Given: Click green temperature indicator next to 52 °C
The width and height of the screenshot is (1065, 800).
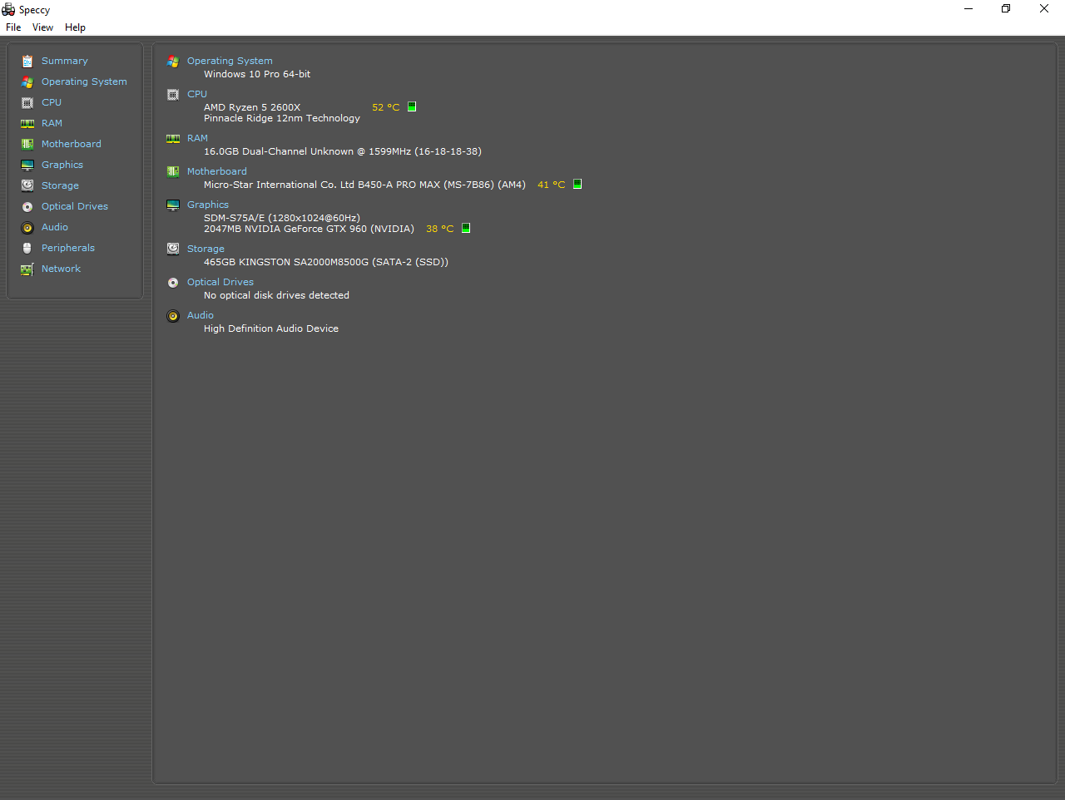Looking at the screenshot, I should [412, 106].
